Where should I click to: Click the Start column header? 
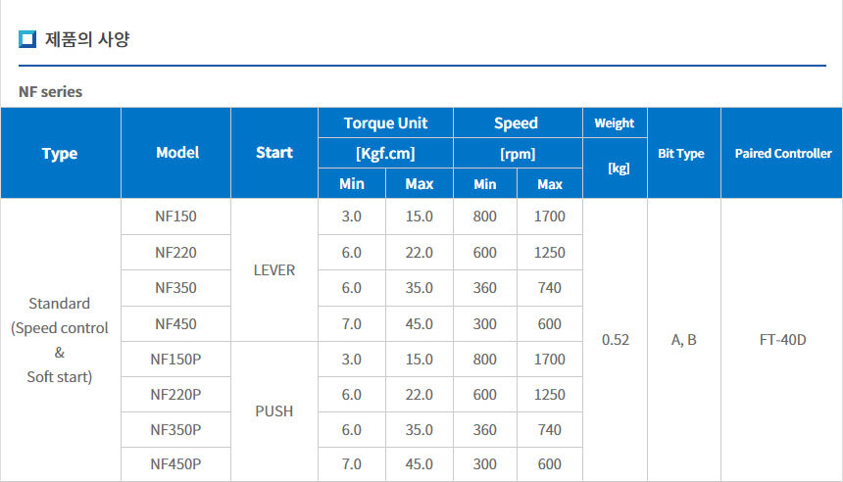click(274, 153)
